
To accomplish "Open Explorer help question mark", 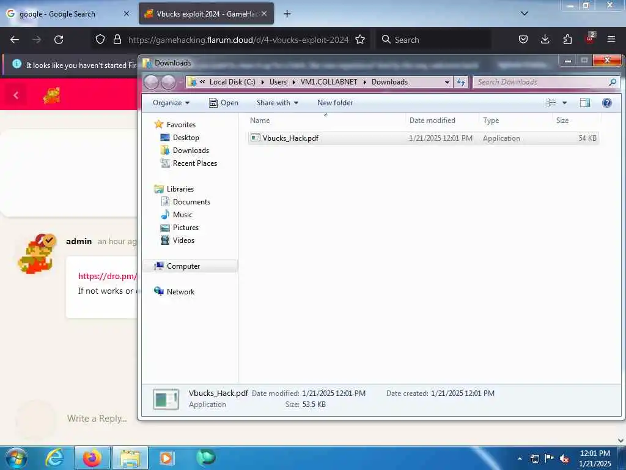I will (x=607, y=103).
